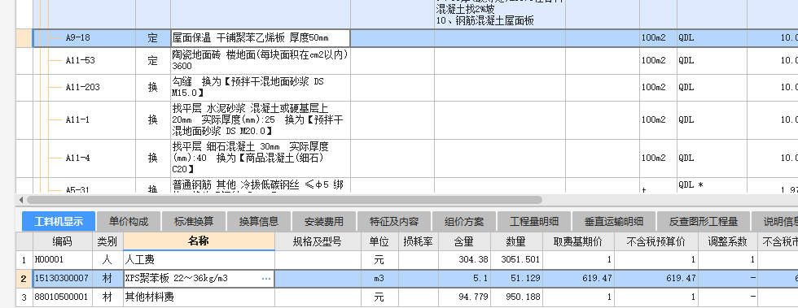The height and width of the screenshot is (308, 798).
Task: Click the 100m2 unit cell of A11-53
Action: pos(658,60)
